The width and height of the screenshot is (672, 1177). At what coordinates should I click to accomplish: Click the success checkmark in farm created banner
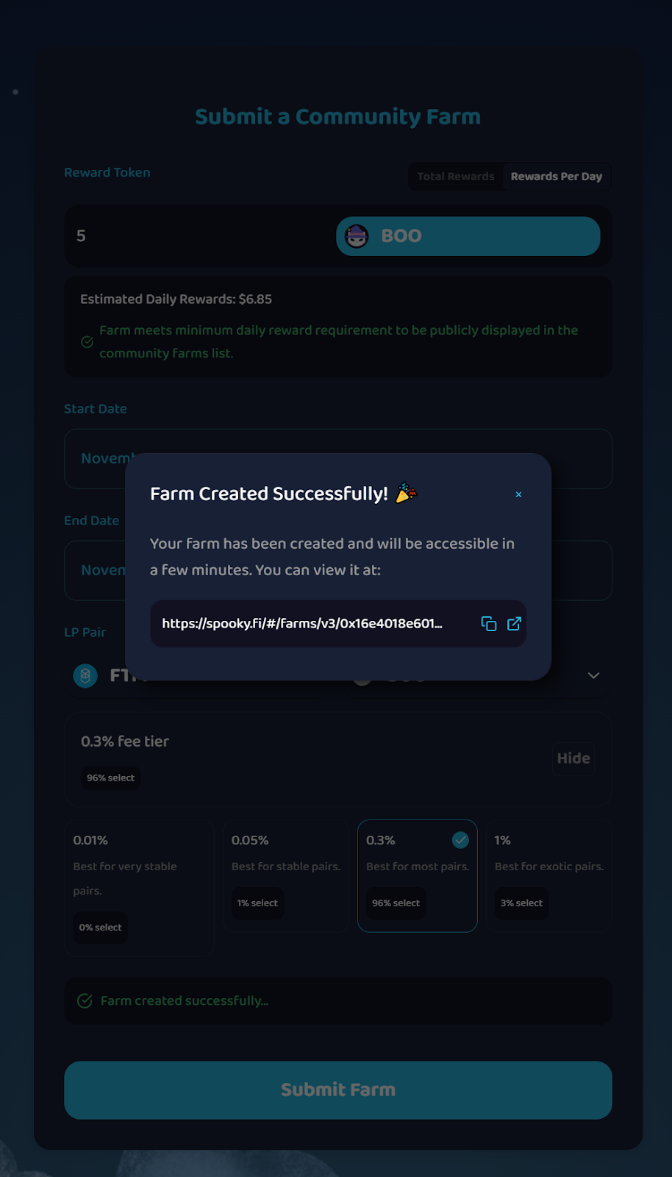[83, 1000]
